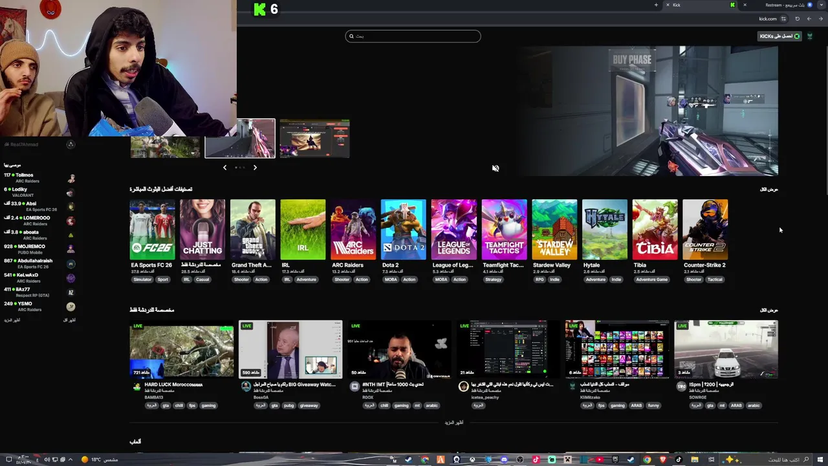Open the IRL category cover
The height and width of the screenshot is (466, 828).
303,230
